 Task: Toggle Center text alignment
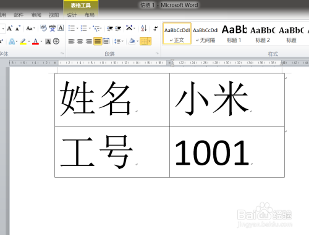(80, 41)
